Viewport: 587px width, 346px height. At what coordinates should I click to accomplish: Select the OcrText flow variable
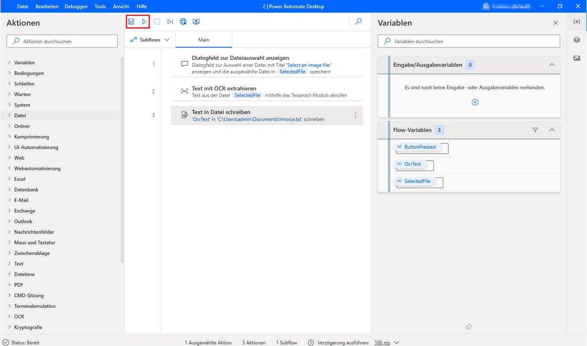coord(409,164)
